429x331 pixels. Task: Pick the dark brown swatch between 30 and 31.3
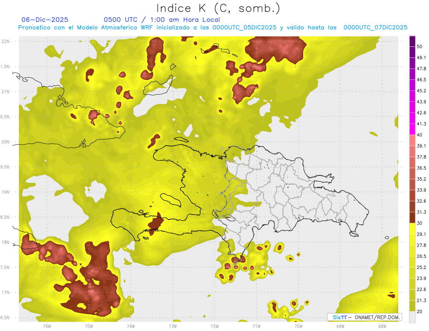(412, 217)
